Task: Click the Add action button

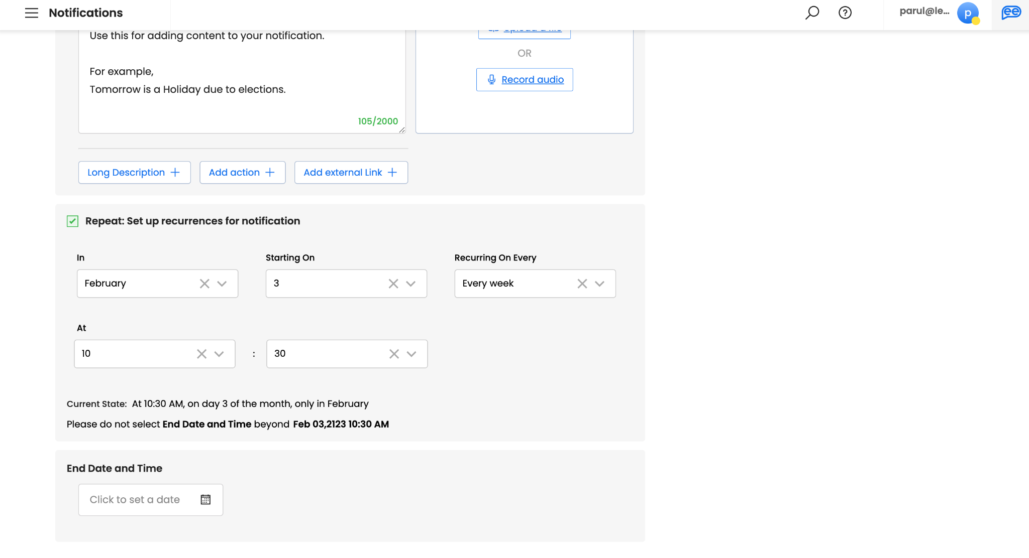Action: point(242,173)
